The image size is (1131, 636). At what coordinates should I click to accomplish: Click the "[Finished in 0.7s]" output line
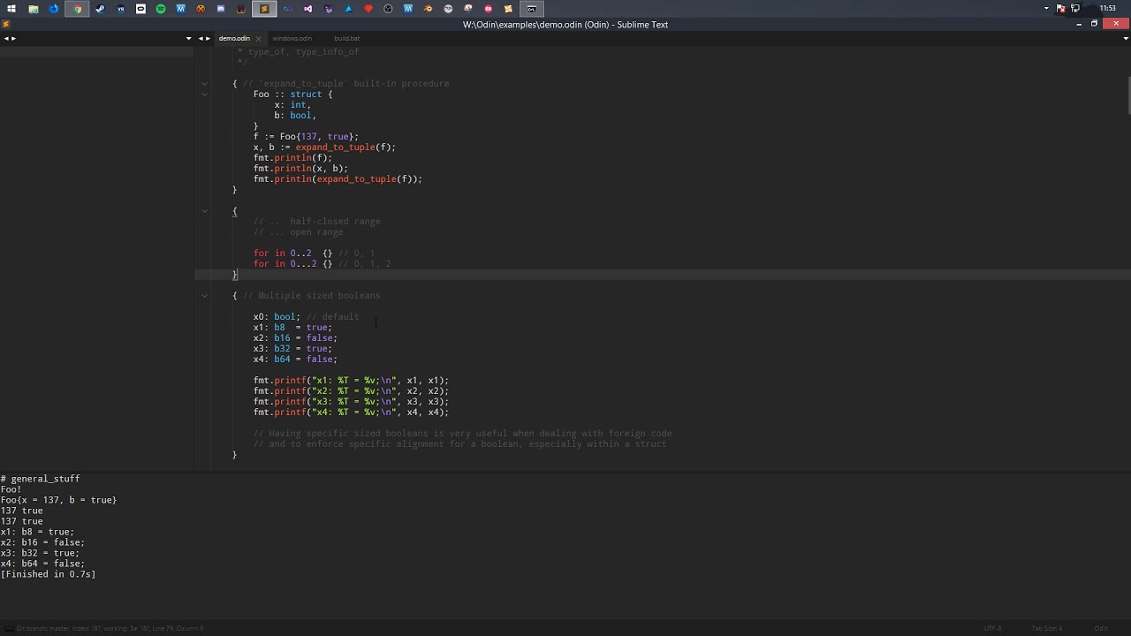(x=49, y=574)
